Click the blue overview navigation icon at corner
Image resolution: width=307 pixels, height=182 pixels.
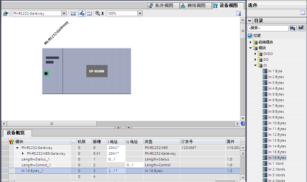point(243,123)
